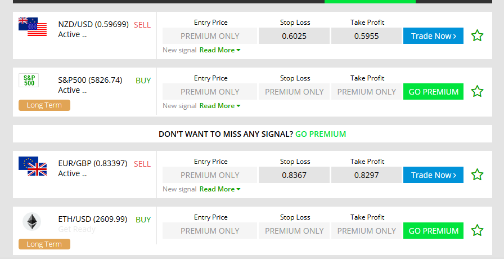
Task: Click the S&P 500 logo icon
Action: tap(29, 80)
